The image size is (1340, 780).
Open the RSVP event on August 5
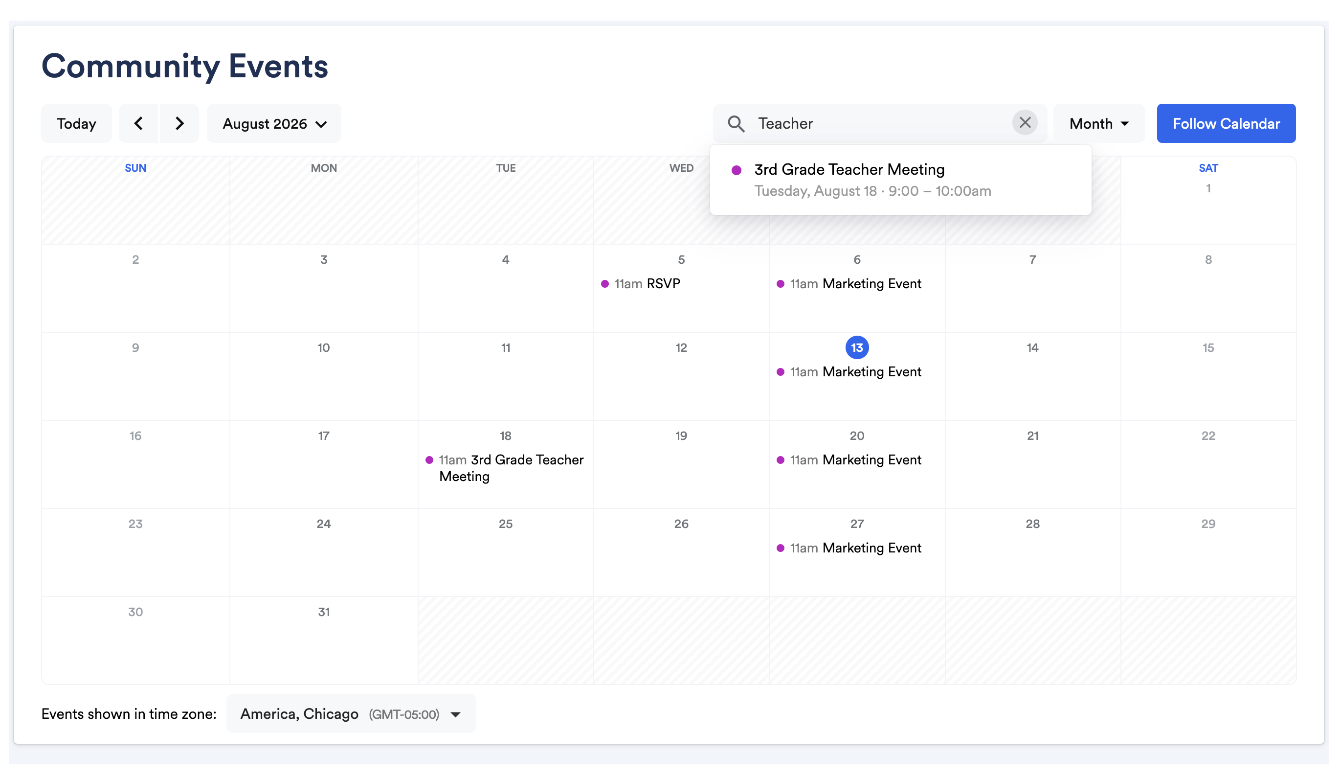click(641, 284)
